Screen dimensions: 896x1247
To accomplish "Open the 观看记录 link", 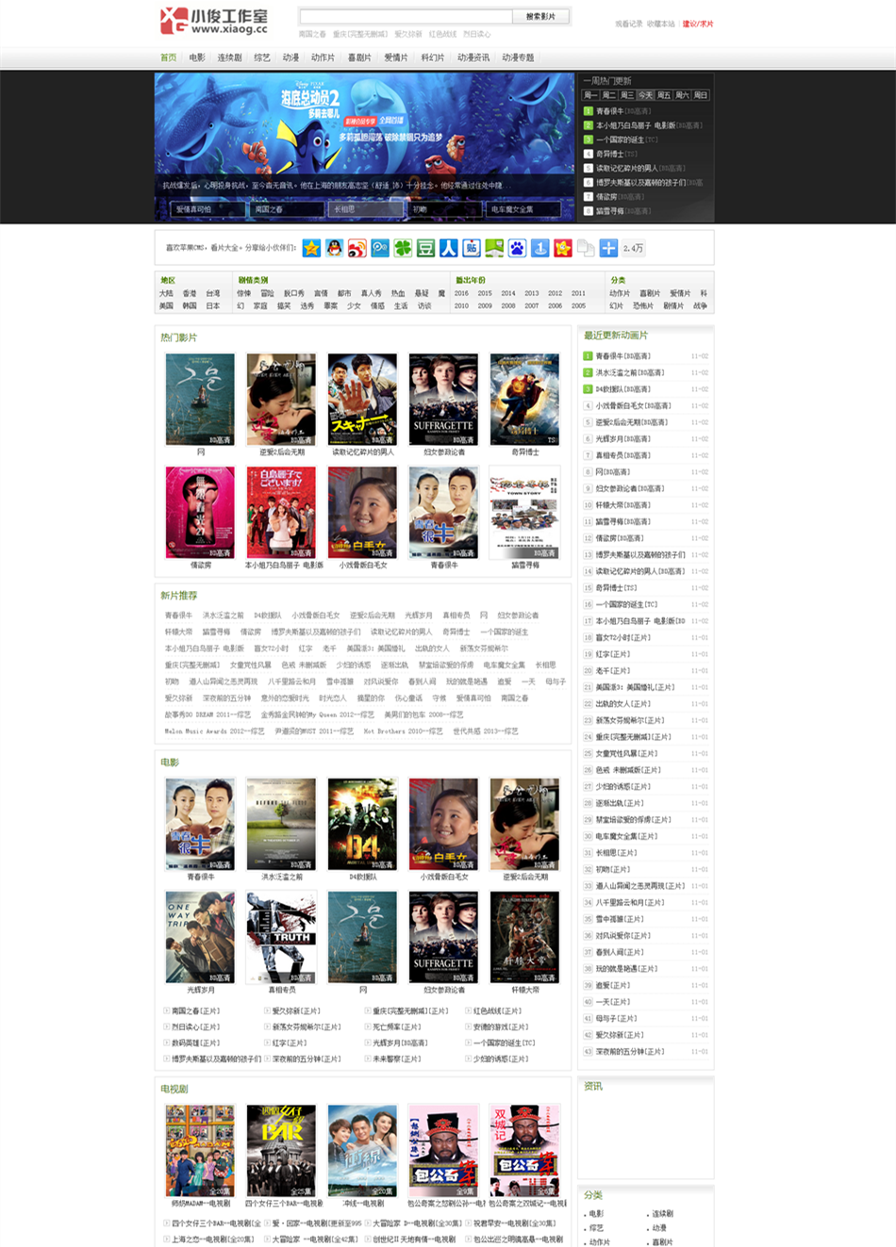I will tap(629, 24).
